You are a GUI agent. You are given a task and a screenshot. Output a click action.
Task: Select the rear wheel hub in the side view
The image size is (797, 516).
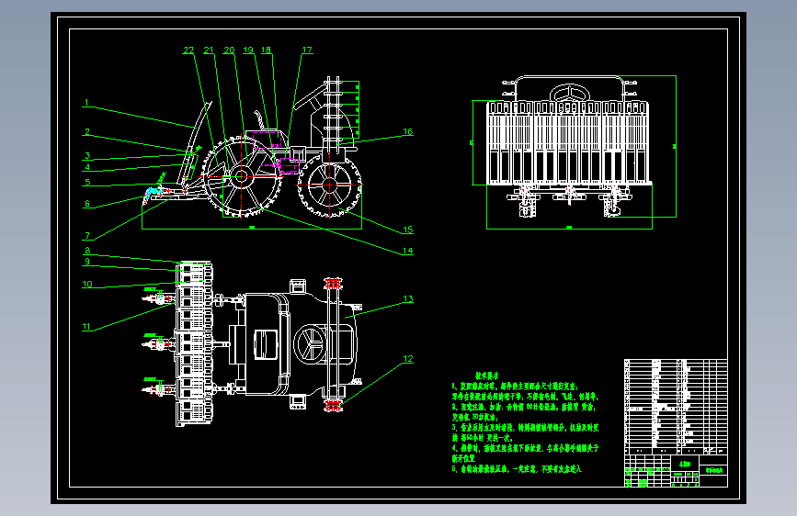pyautogui.click(x=329, y=185)
